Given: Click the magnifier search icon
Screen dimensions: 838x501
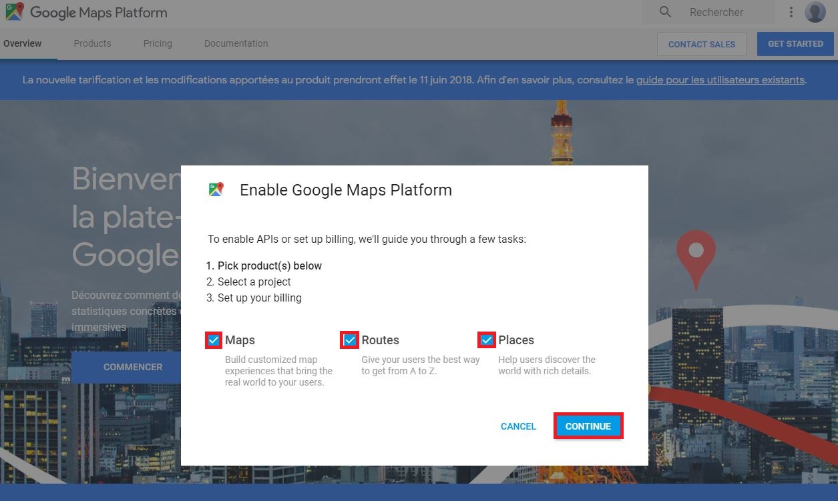Looking at the screenshot, I should [x=664, y=12].
